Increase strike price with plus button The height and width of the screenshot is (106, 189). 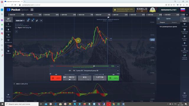103,79
